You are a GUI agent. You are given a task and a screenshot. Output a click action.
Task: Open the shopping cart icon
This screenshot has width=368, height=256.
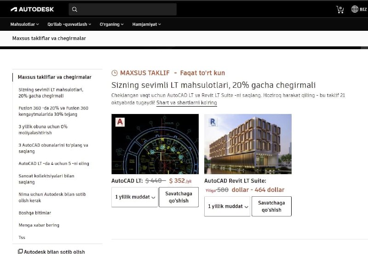click(x=340, y=9)
